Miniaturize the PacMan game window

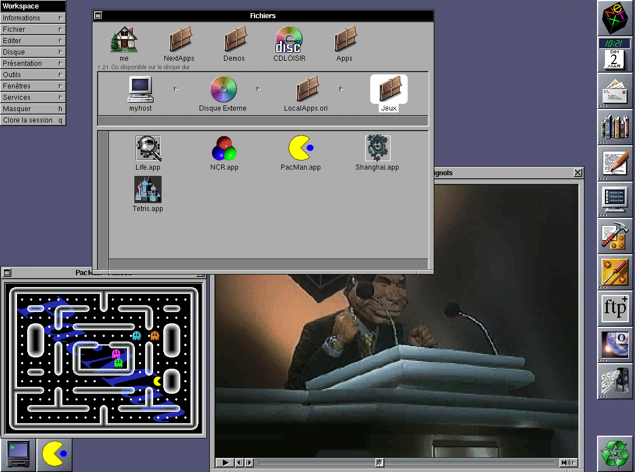[7, 273]
